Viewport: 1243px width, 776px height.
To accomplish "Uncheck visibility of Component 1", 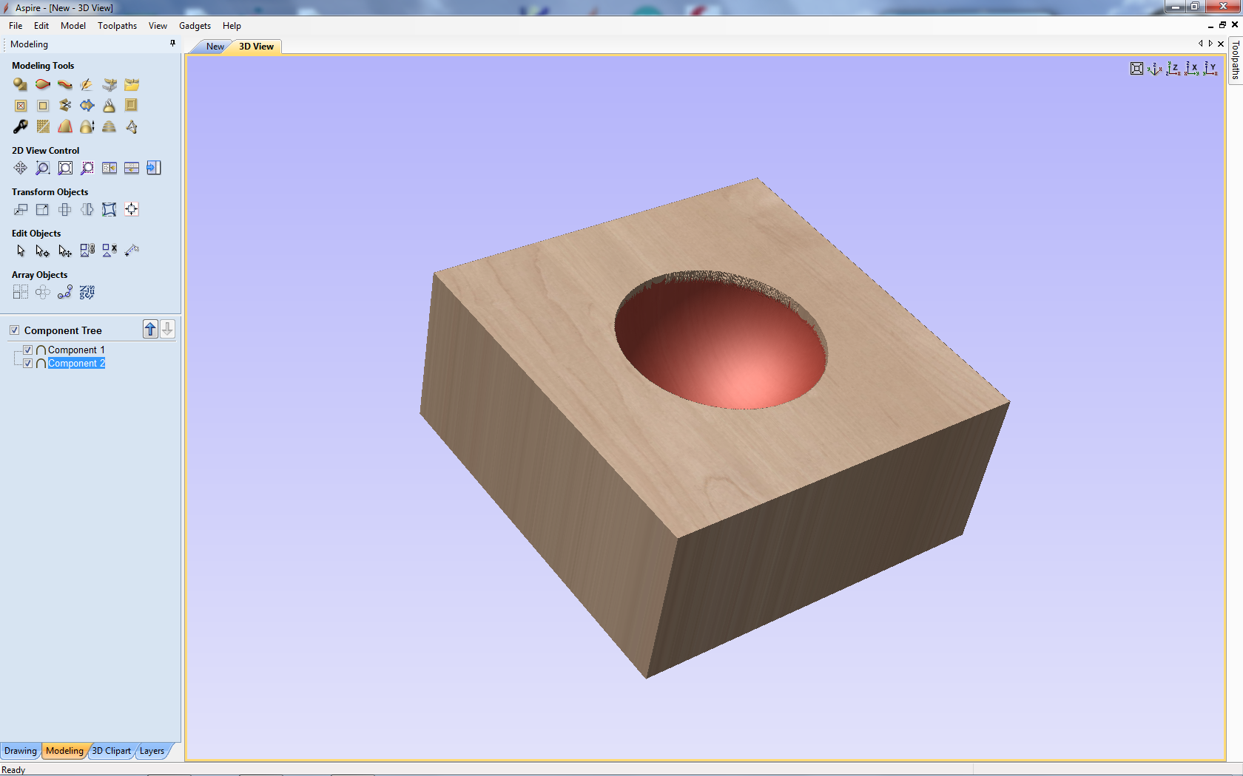I will (x=28, y=350).
